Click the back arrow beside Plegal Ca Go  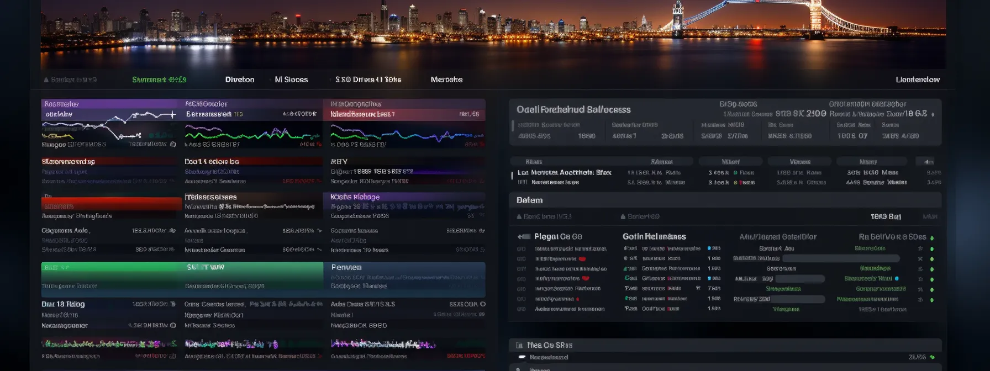523,237
